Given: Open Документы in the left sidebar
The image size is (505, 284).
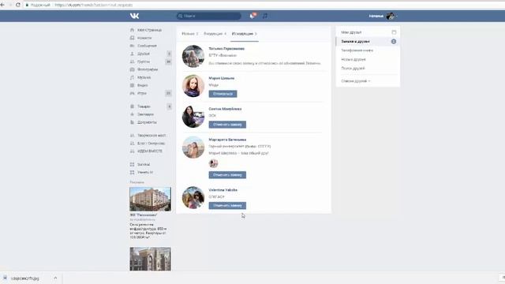Looking at the screenshot, I should point(147,122).
